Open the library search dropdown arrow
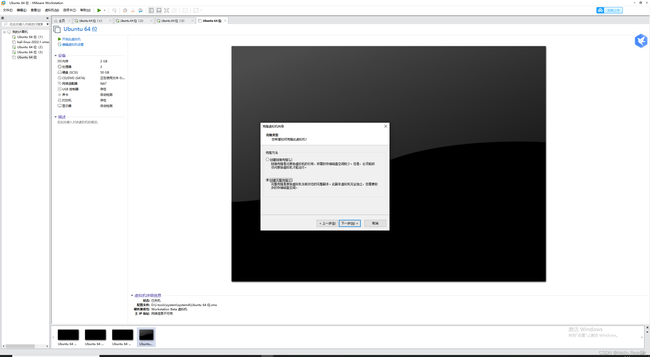Viewport: 650px width, 357px height. coord(47,24)
